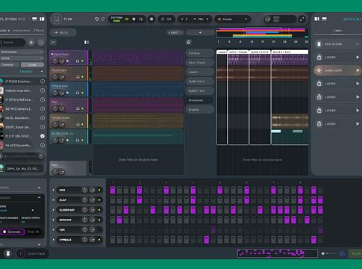Select the Lead in section

199,72
